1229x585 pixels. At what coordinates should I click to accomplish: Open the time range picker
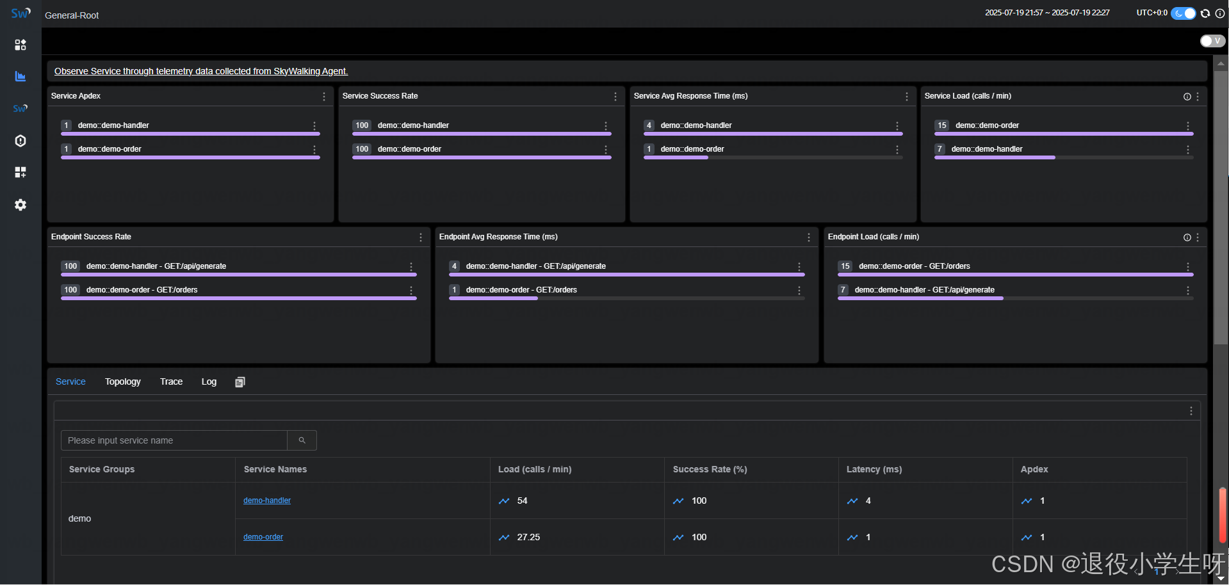click(1047, 13)
